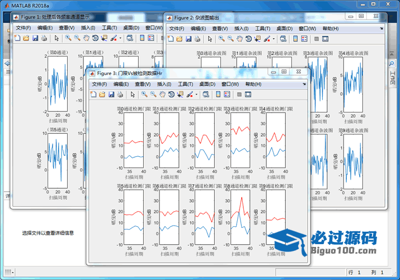
Task: Click Link Plot icon in Figure 2
Action: tap(283, 39)
